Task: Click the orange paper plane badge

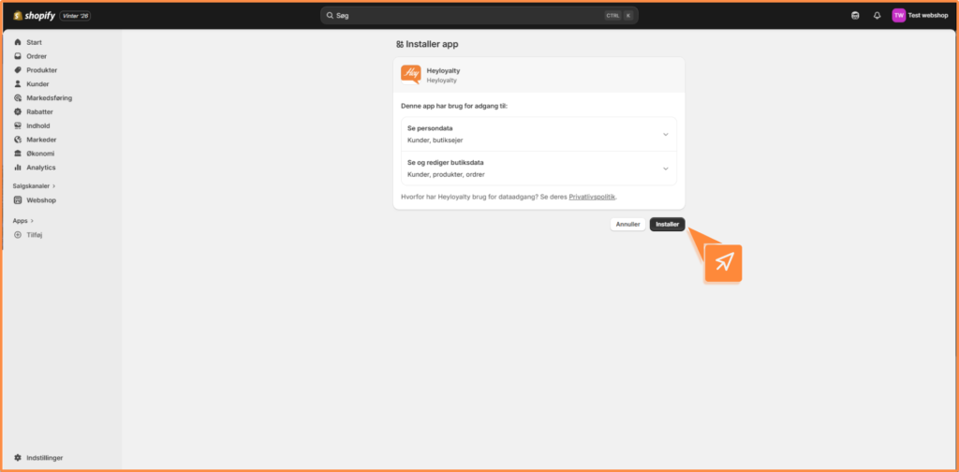Action: [x=723, y=263]
